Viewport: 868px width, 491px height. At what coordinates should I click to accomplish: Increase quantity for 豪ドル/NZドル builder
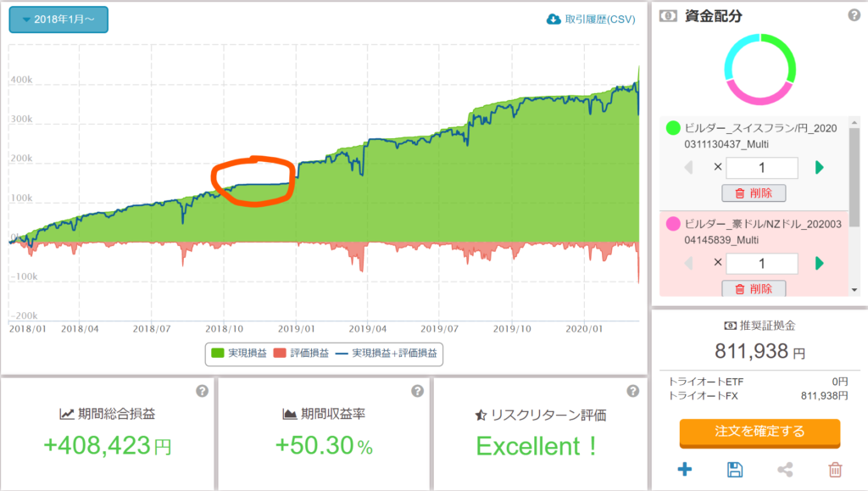[x=819, y=264]
